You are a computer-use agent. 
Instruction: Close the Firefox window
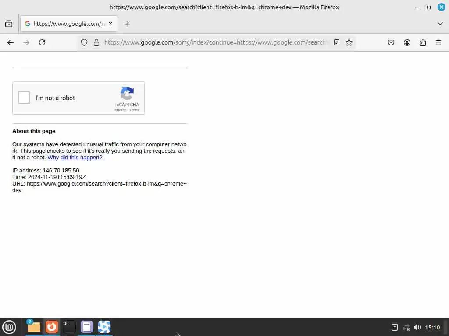point(442,7)
